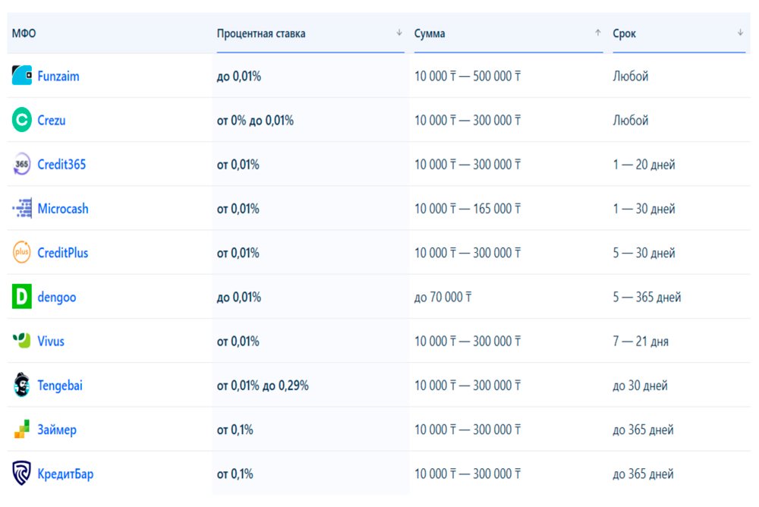Open the Tengebai link

pyautogui.click(x=60, y=386)
